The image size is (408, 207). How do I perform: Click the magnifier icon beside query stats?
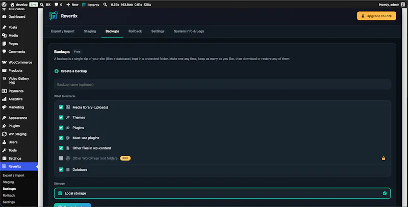point(105,5)
